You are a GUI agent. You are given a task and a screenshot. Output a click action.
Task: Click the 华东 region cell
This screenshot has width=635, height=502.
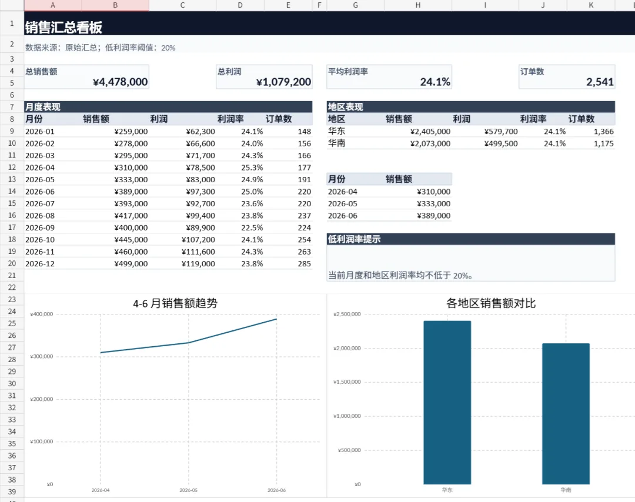(x=356, y=132)
